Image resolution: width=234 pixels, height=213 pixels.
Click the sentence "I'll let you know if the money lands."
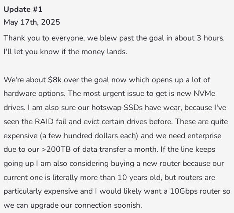pos(66,52)
